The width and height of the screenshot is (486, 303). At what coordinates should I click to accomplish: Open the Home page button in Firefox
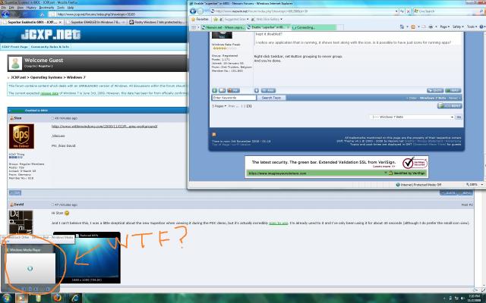click(43, 14)
